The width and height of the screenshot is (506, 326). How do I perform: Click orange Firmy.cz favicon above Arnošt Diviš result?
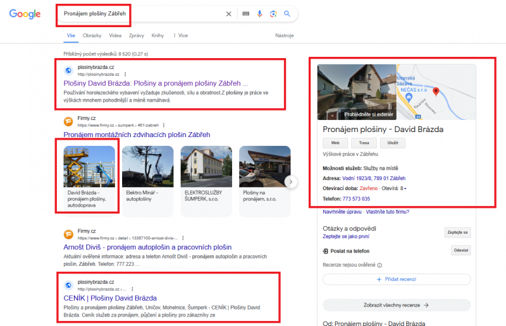[x=68, y=234]
